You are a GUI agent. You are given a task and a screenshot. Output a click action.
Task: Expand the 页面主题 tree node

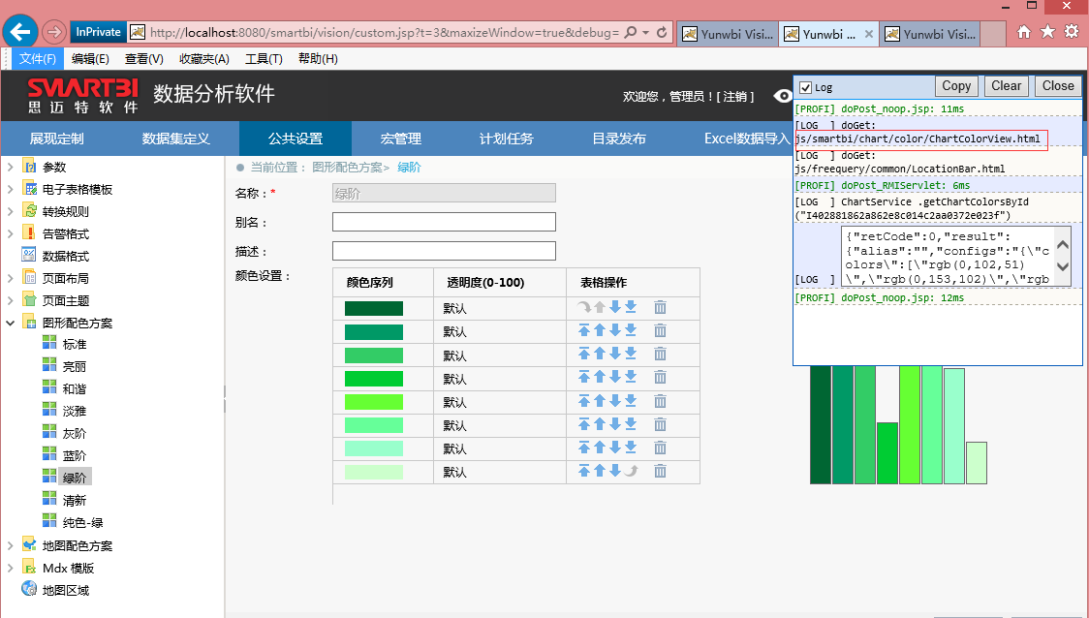pos(11,300)
